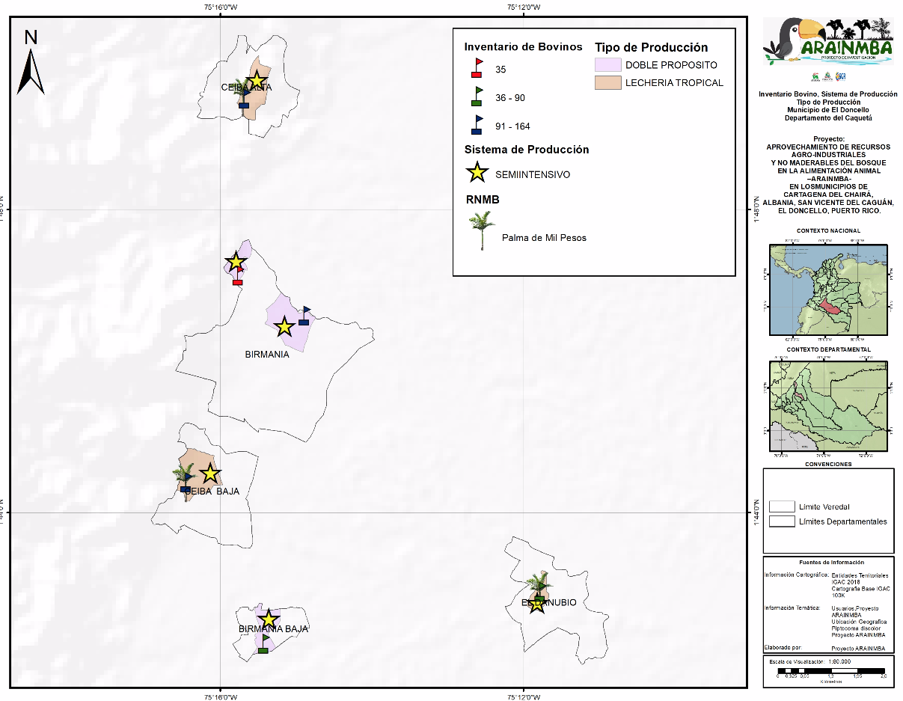This screenshot has width=903, height=701.
Task: Click the 'Palma de Mil Pesos' legend text
Action: pos(544,238)
